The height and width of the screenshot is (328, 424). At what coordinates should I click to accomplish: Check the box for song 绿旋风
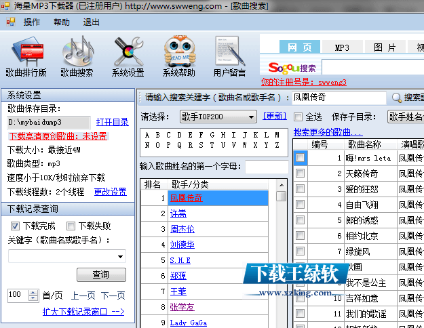coord(300,251)
